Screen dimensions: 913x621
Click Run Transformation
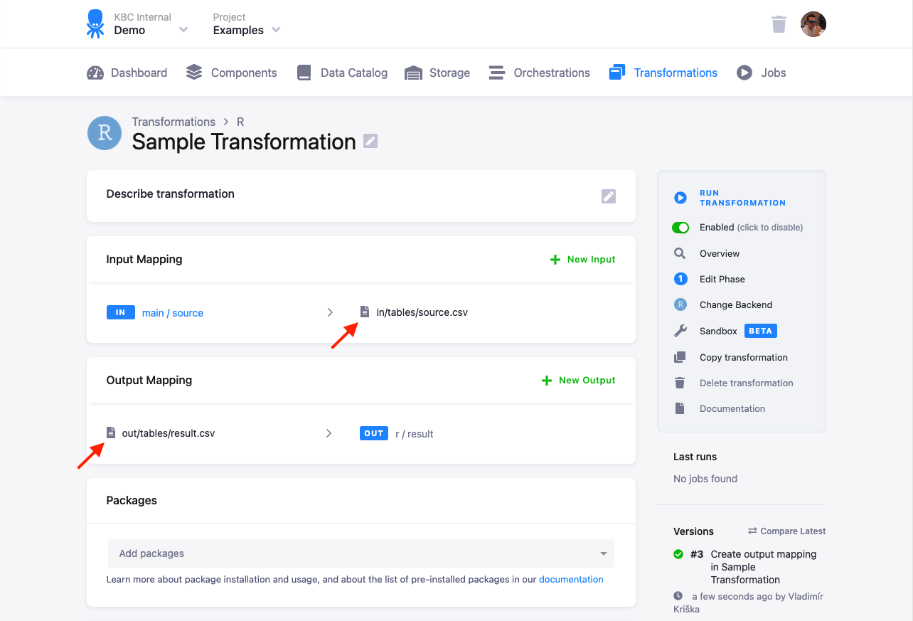point(742,198)
